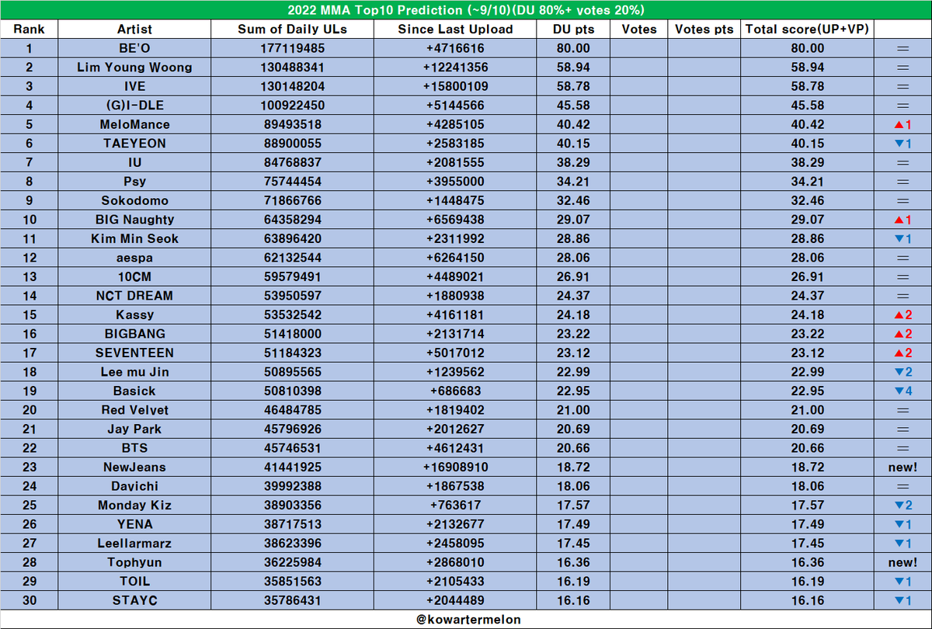Select the Lim Young Woong artist cell
The image size is (932, 629).
pyautogui.click(x=134, y=68)
